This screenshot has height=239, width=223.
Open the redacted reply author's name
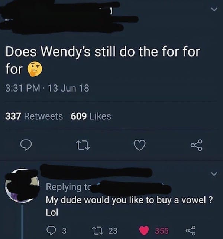coord(96,172)
